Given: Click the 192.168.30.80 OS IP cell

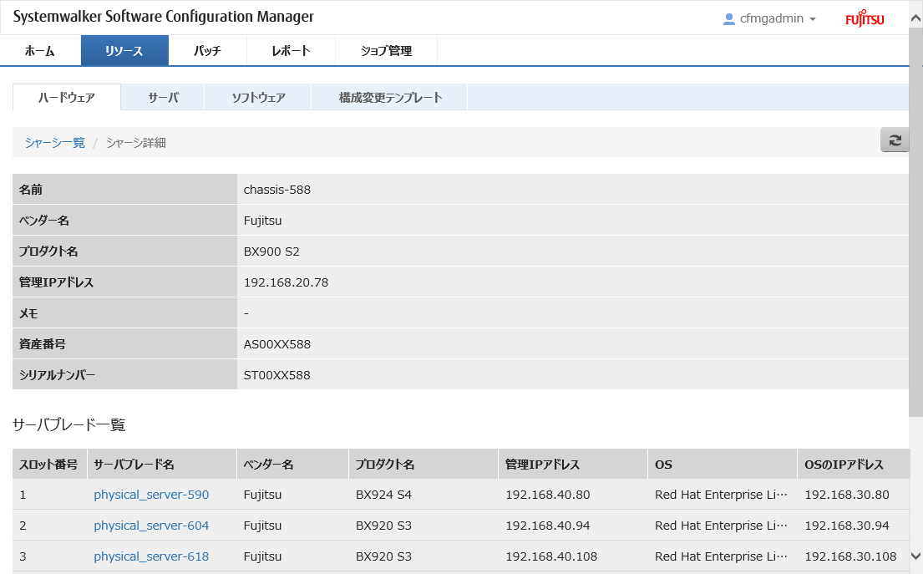Looking at the screenshot, I should (846, 495).
